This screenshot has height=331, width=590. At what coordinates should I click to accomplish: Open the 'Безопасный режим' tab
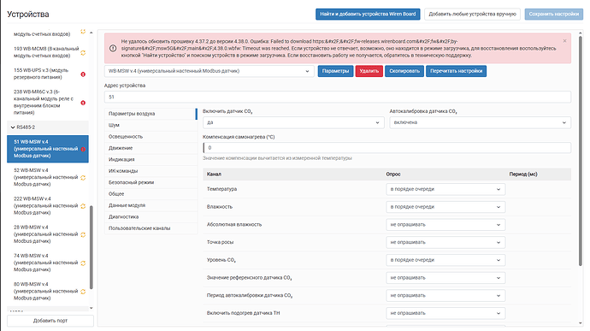[x=150, y=182]
